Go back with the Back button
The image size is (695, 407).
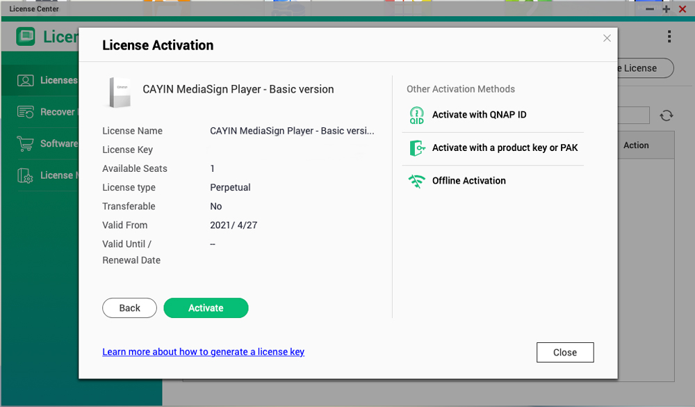point(129,308)
